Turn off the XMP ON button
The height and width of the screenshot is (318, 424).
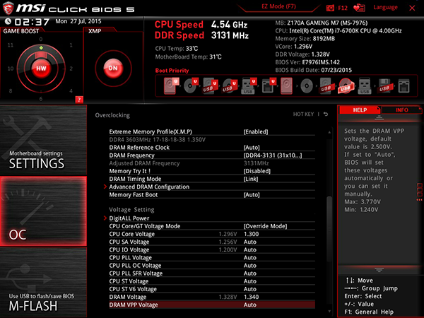pos(113,68)
